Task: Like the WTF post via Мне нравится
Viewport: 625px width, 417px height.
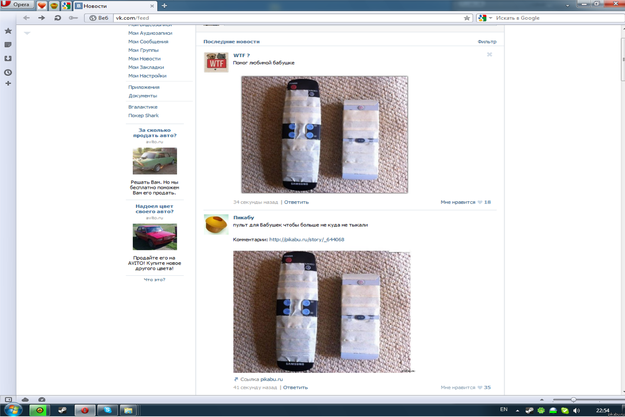Action: tap(458, 202)
